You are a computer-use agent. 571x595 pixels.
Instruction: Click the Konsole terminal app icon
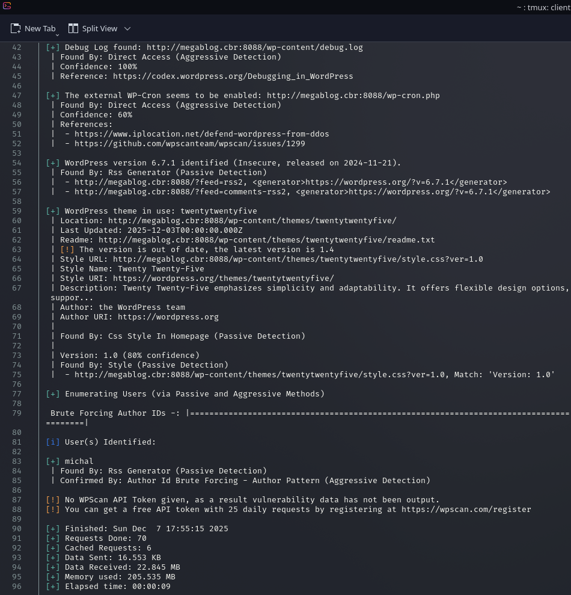pyautogui.click(x=6, y=7)
